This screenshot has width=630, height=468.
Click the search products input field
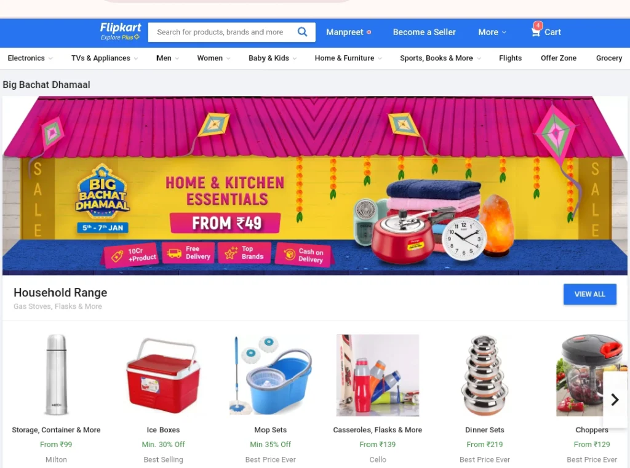click(x=222, y=32)
